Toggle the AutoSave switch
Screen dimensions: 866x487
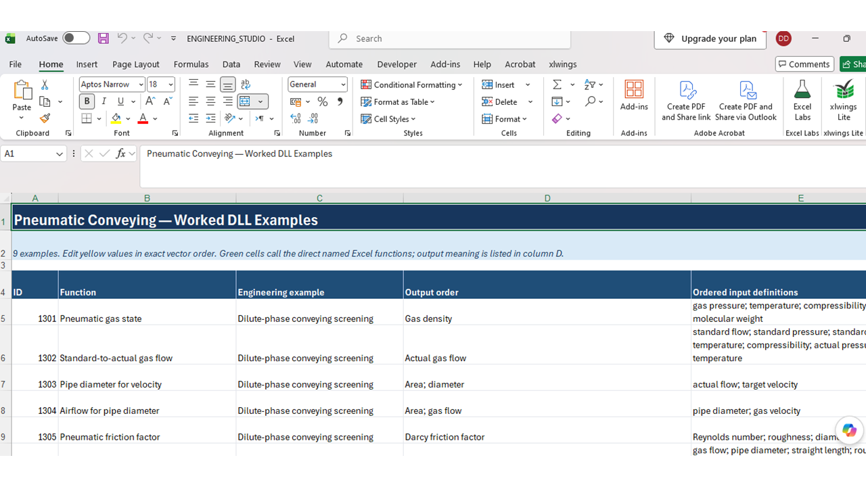[x=76, y=39]
